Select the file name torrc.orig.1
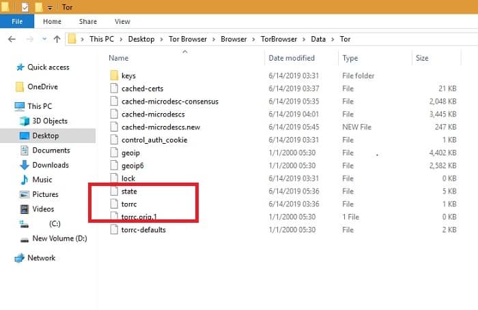 point(139,217)
